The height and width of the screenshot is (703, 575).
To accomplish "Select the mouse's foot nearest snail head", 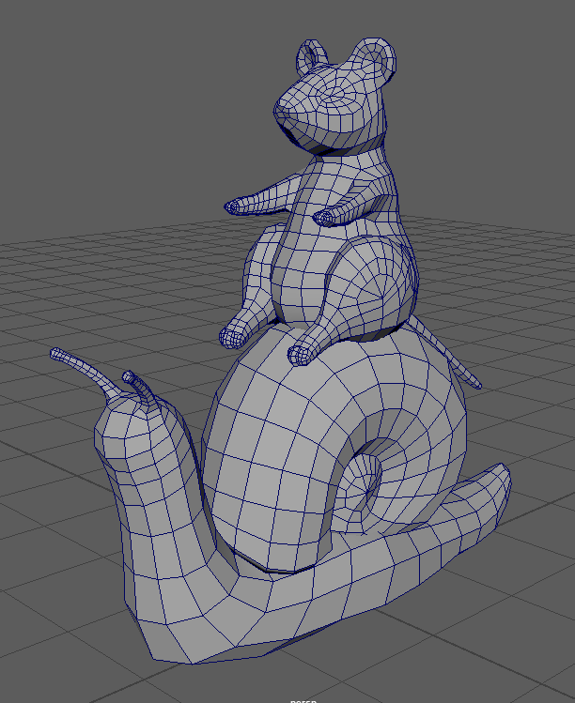I will 233,333.
